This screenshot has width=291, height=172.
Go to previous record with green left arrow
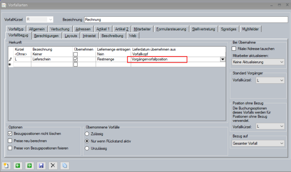[x=17, y=165]
